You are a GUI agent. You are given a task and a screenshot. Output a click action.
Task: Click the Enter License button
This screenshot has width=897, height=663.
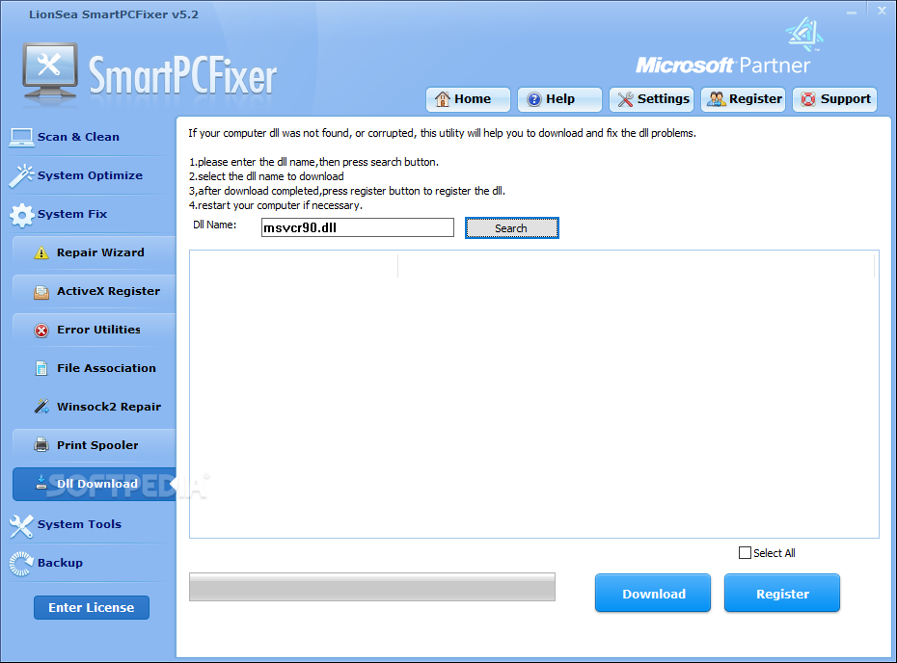[x=92, y=607]
